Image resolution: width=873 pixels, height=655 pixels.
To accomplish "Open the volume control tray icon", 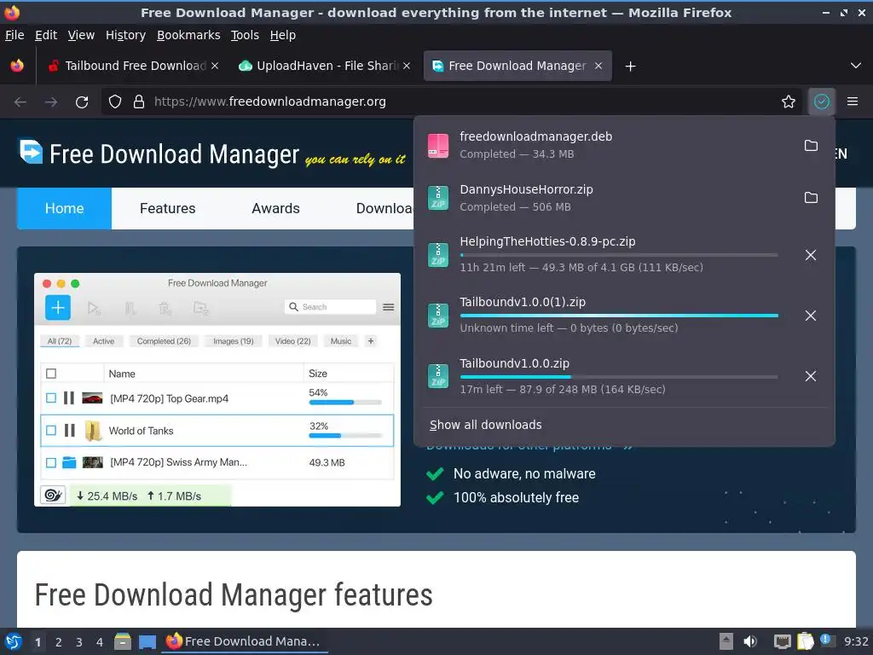I will [750, 641].
